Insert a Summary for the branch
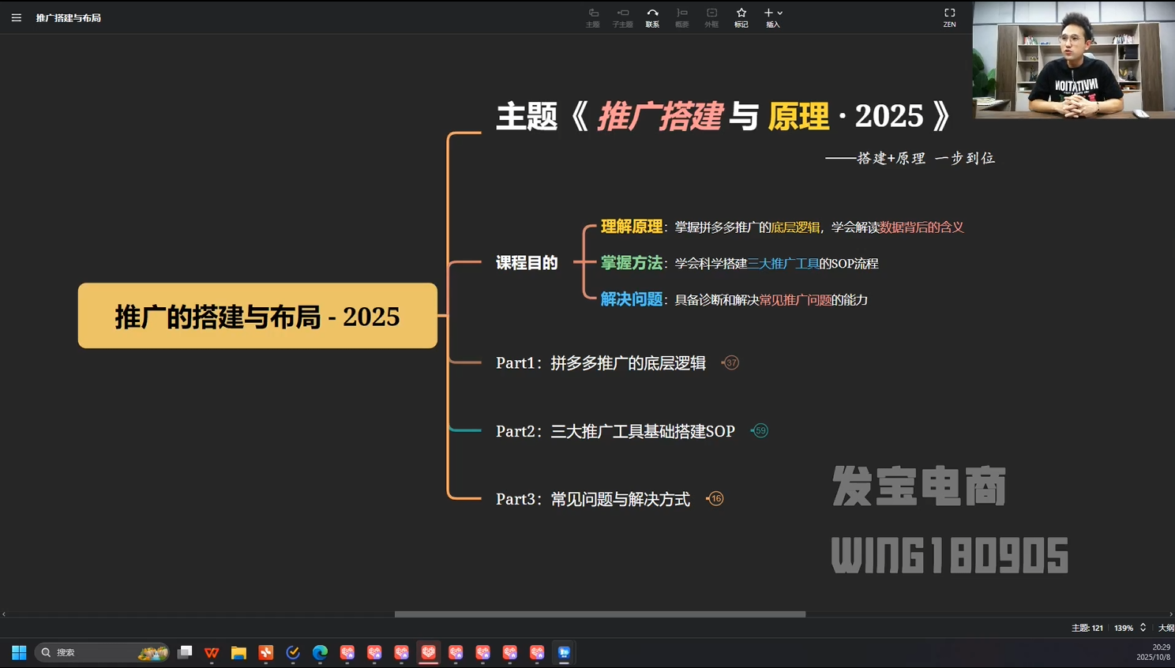 [x=681, y=17]
